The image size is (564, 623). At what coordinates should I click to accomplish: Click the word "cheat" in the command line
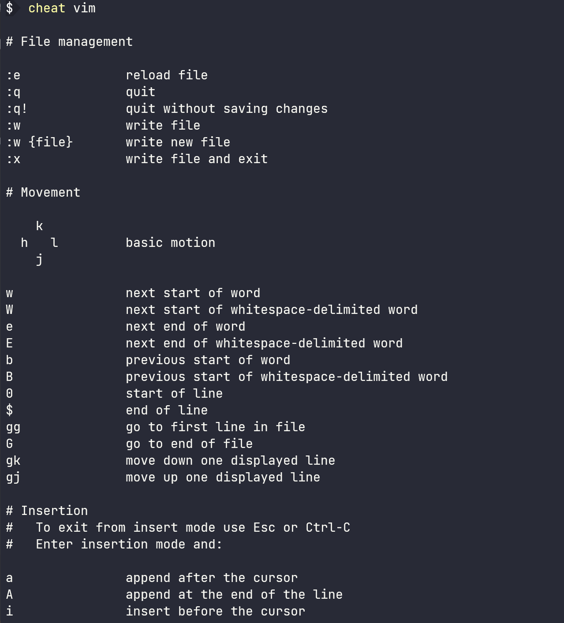46,8
